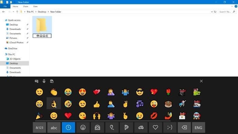Click This PC in the address breadcrumb
238x134 pixels.
point(30,12)
